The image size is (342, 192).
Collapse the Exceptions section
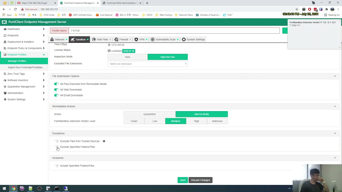(x=335, y=133)
